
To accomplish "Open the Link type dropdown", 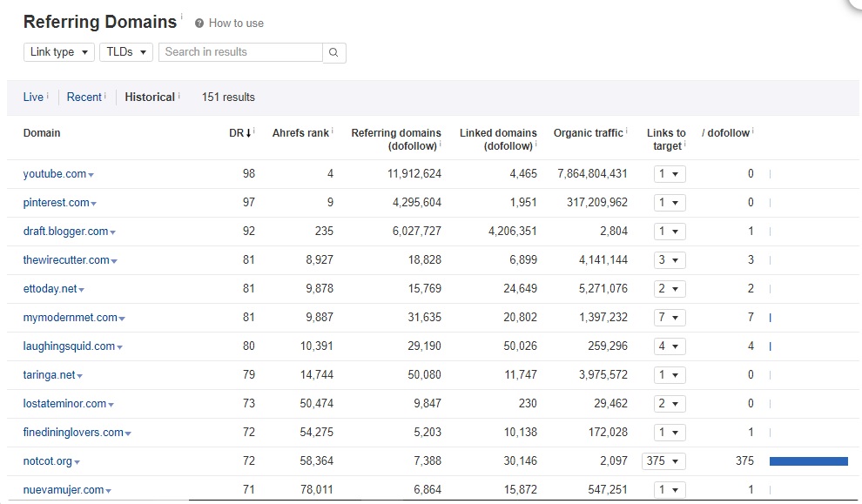I will tap(59, 52).
